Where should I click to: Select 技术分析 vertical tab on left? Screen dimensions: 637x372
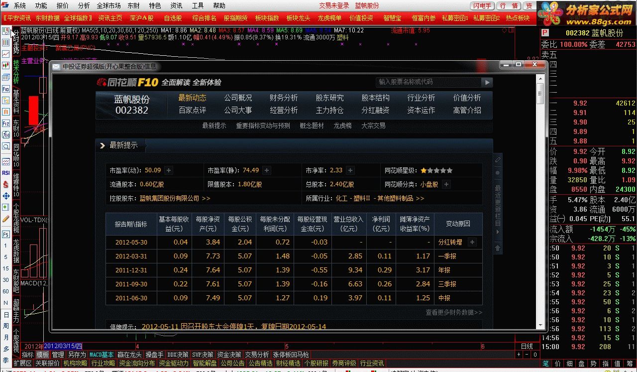(x=16, y=72)
